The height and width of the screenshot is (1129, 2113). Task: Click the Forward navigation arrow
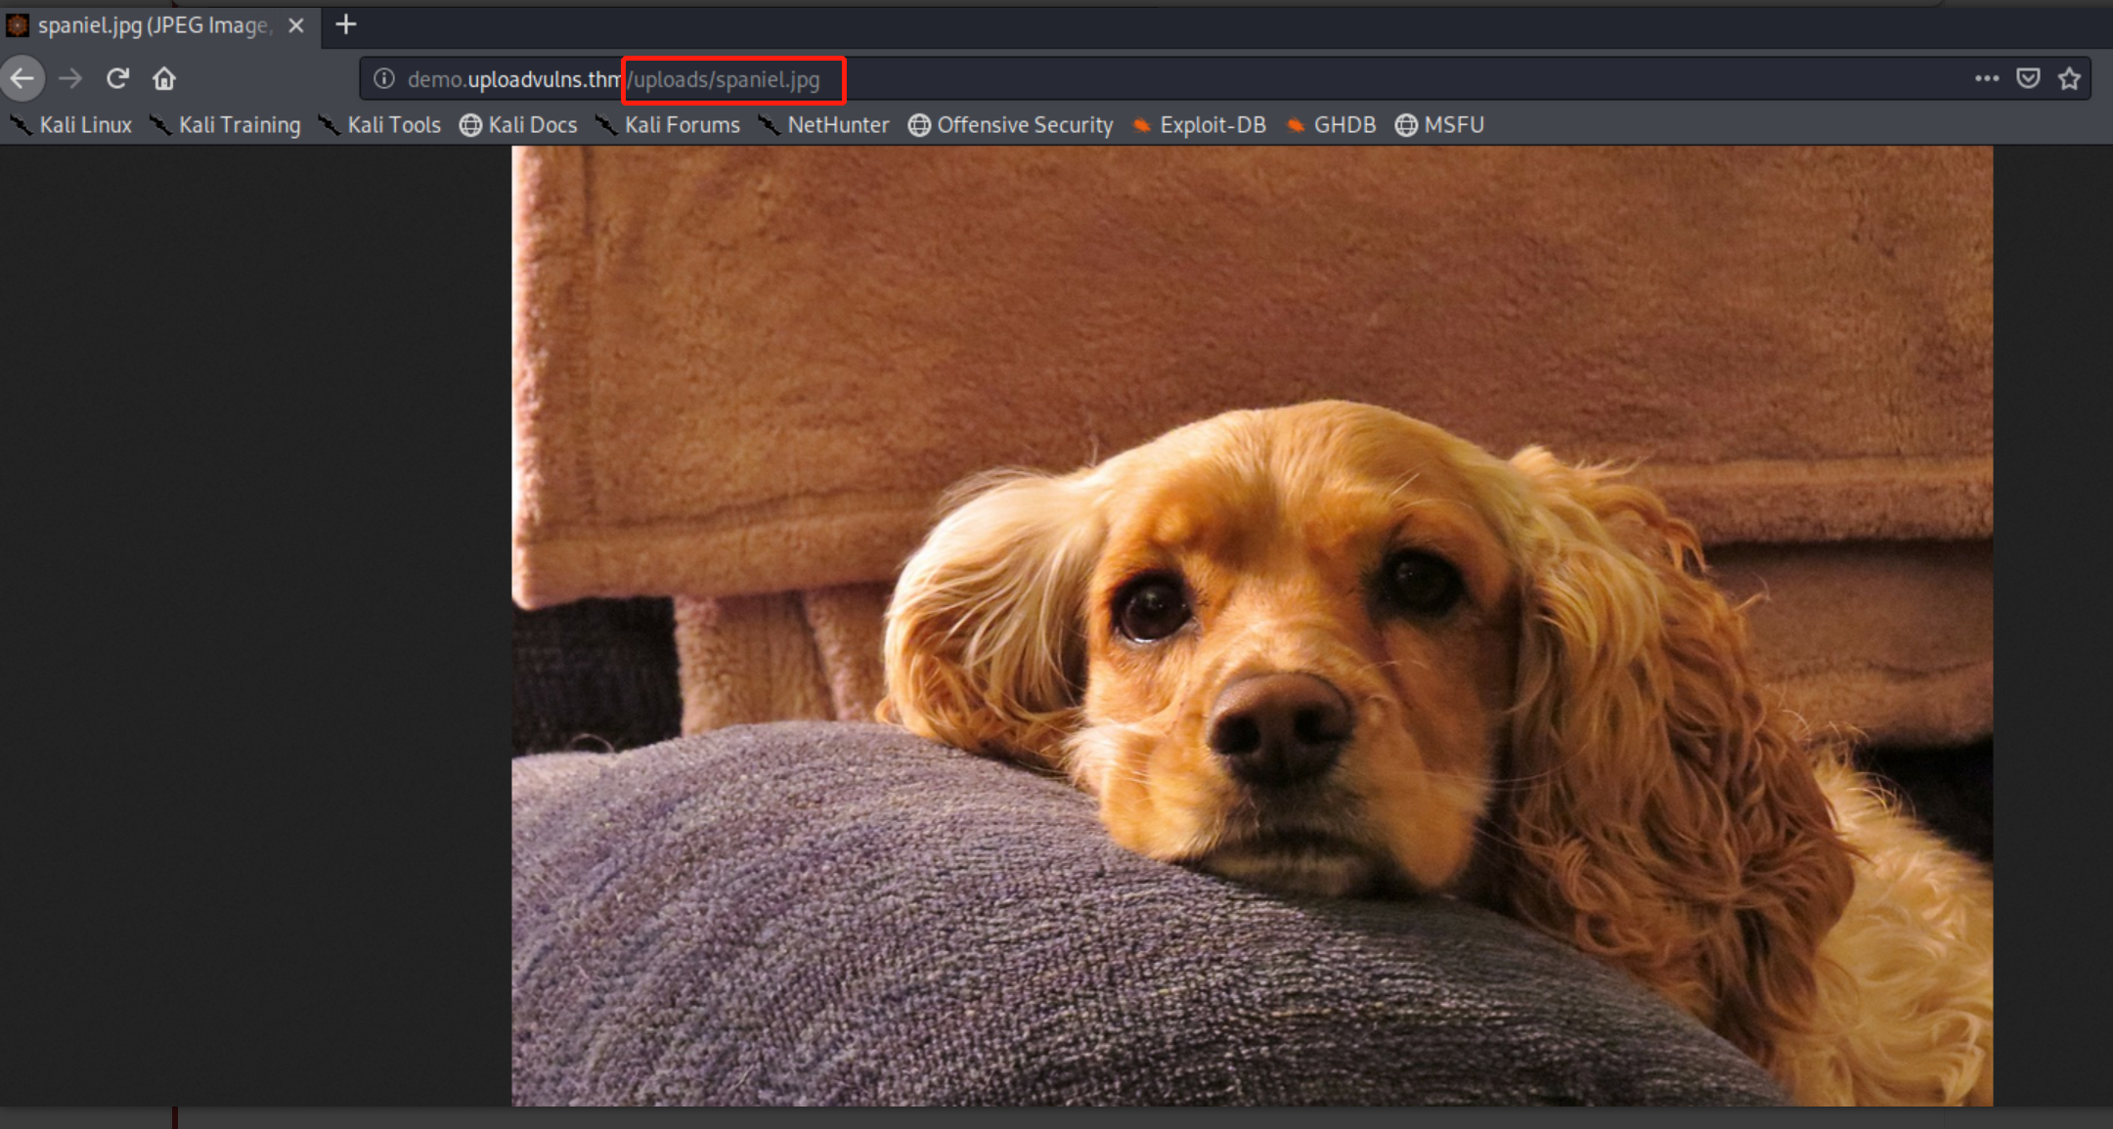click(x=69, y=78)
